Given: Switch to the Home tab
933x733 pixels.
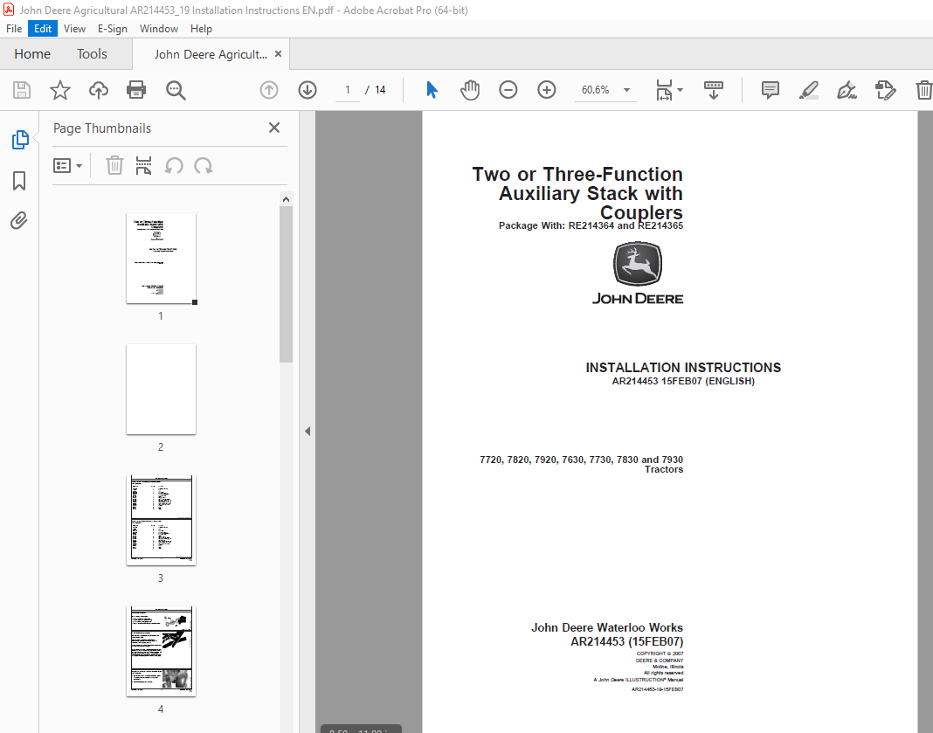Looking at the screenshot, I should pos(32,54).
